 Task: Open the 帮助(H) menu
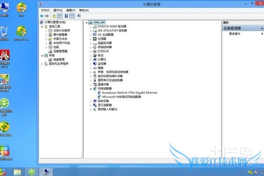click(84, 10)
